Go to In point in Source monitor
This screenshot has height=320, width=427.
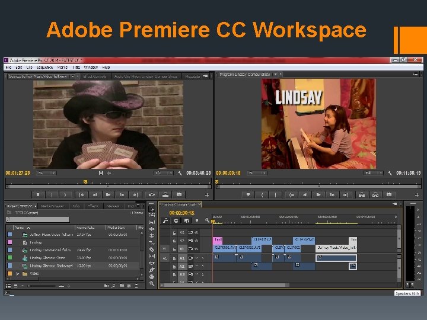[81, 194]
